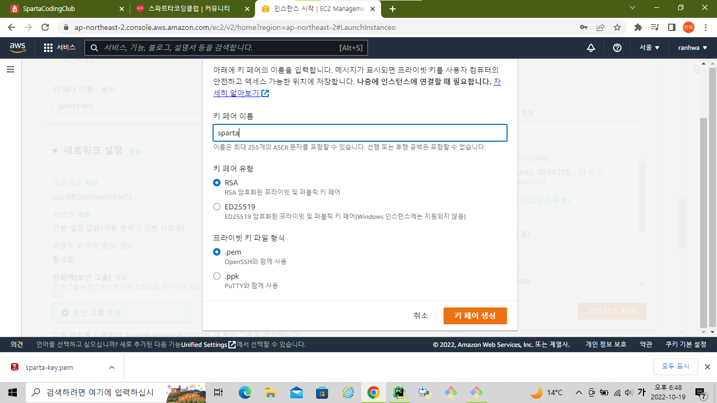This screenshot has height=403, width=717.
Task: Click the Create key pair button
Action: click(x=475, y=315)
